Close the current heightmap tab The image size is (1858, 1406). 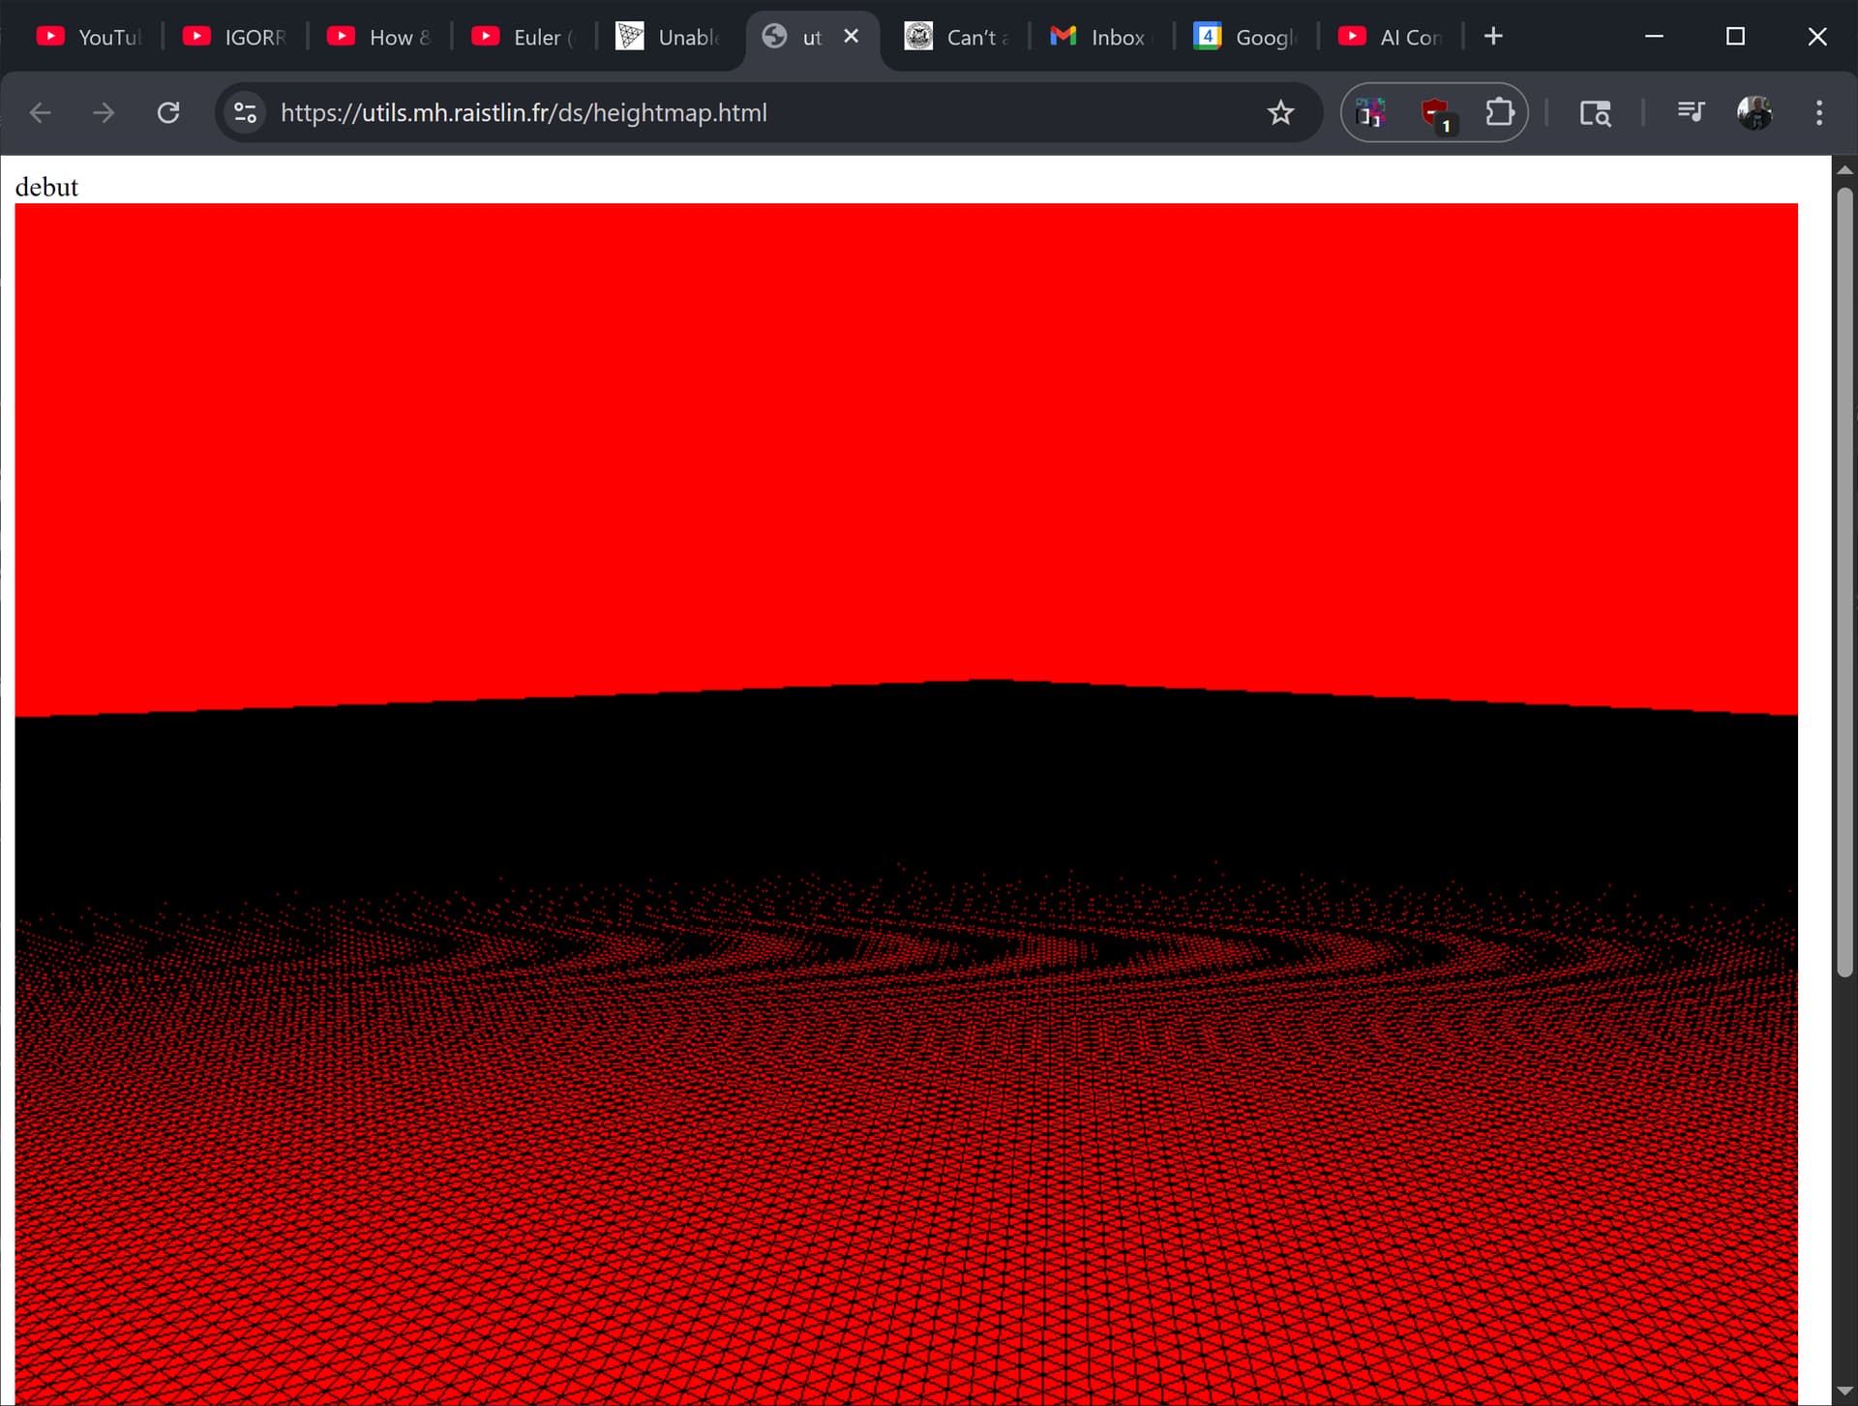tap(852, 37)
